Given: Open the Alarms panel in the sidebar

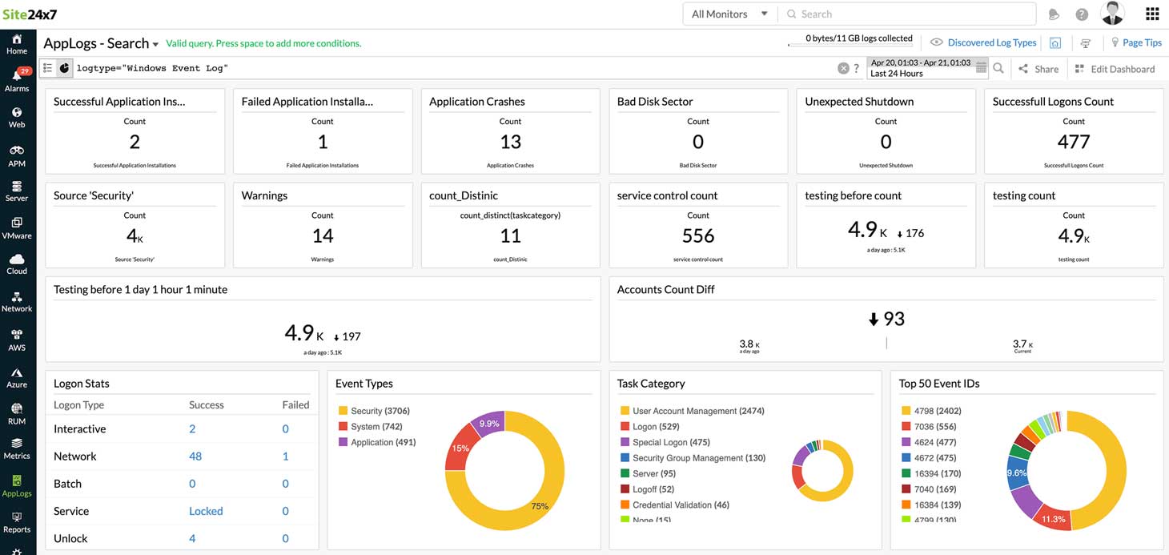Looking at the screenshot, I should 17,80.
